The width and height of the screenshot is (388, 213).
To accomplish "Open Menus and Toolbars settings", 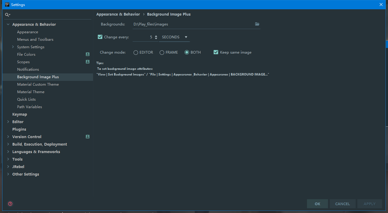I will coord(35,40).
